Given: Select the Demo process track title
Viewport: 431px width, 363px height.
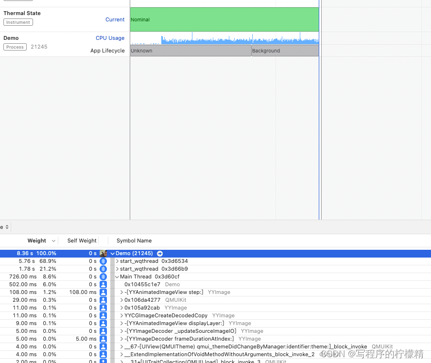Looking at the screenshot, I should (11, 38).
